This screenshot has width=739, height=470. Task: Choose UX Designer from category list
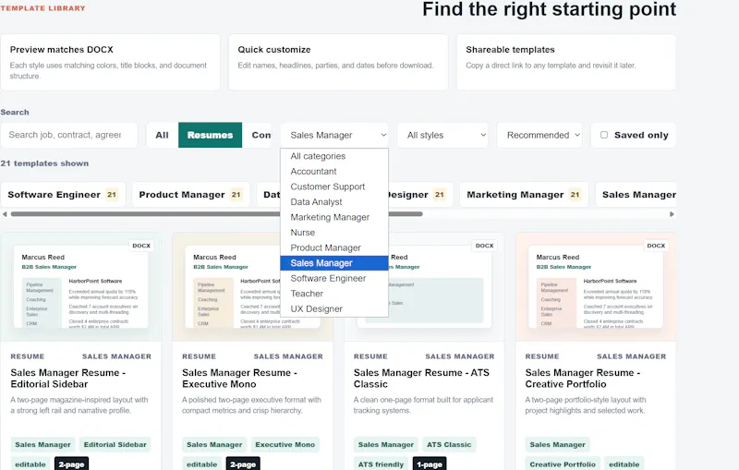[334, 309]
